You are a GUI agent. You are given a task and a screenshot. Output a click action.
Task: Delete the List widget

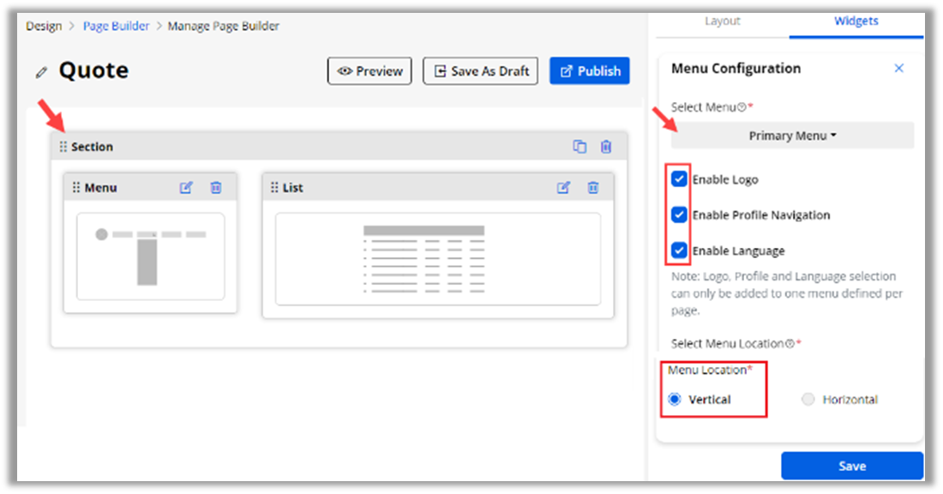pyautogui.click(x=593, y=188)
